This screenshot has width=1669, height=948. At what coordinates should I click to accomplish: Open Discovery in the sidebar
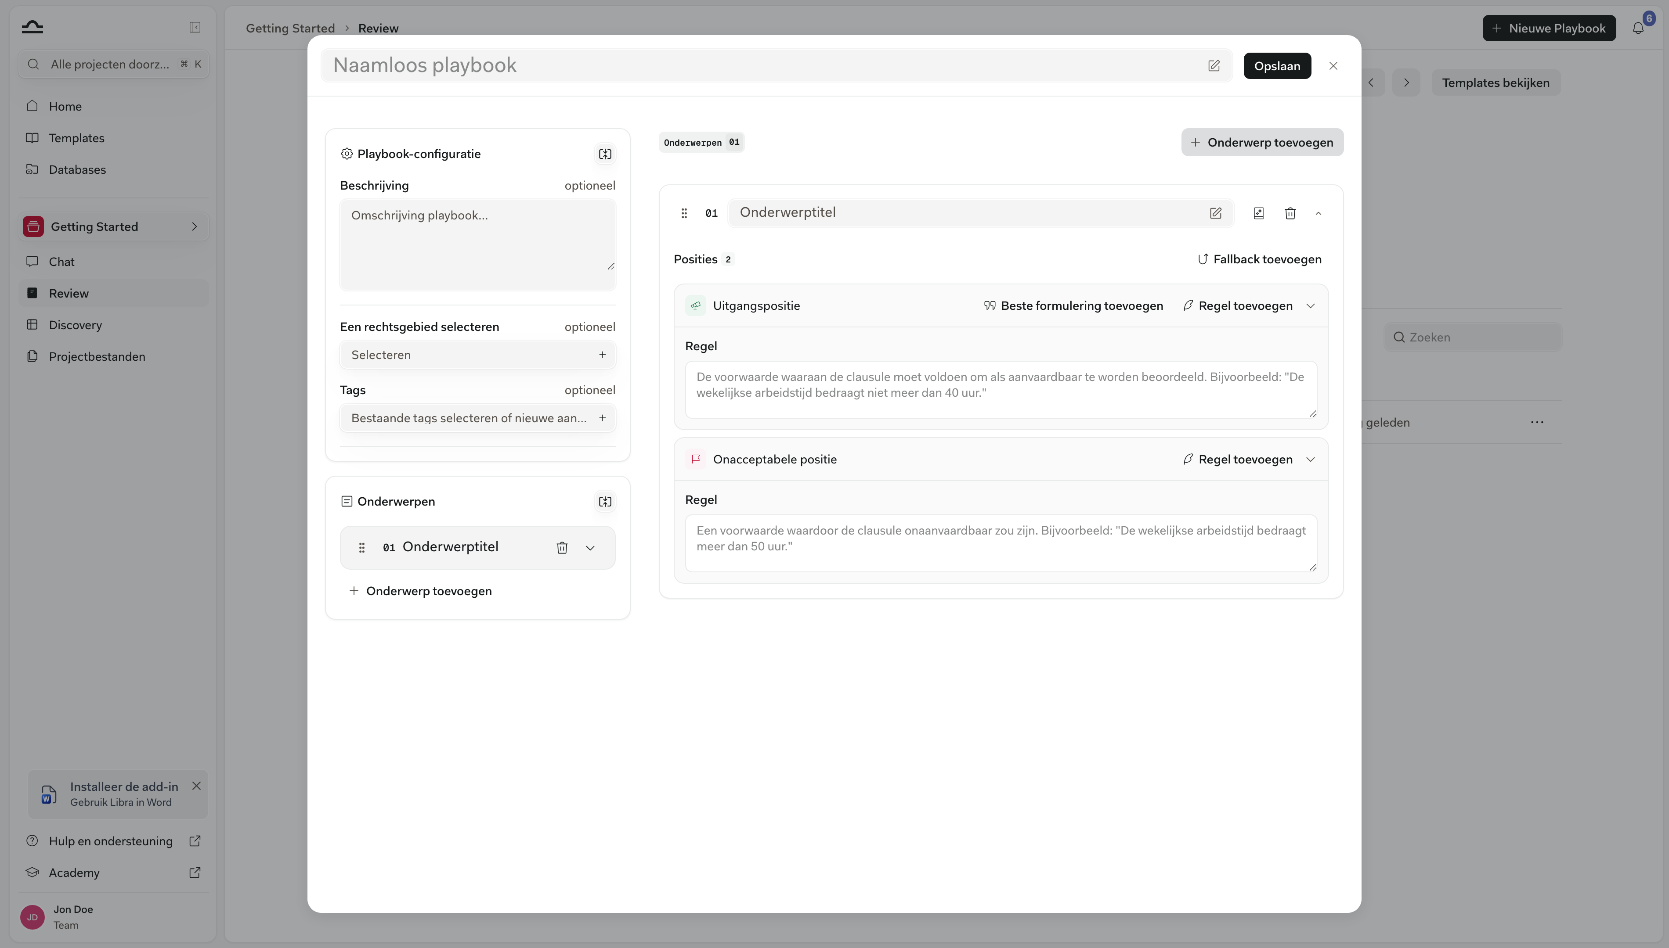tap(114, 325)
